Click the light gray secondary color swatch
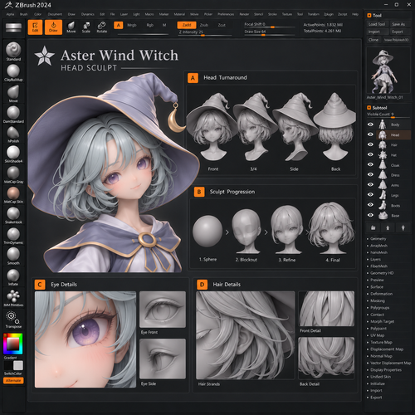Screen dimensions: 415x415 coord(18,365)
